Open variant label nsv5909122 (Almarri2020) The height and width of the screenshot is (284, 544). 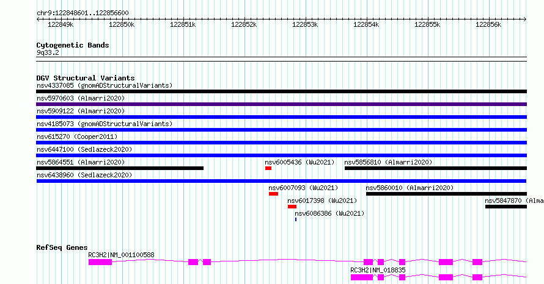[x=81, y=111]
